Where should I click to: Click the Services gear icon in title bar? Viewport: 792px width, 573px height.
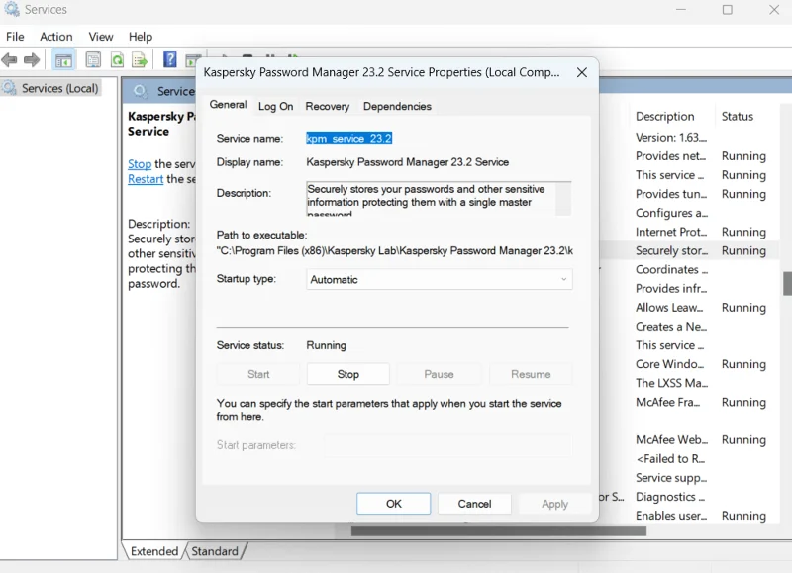point(10,9)
